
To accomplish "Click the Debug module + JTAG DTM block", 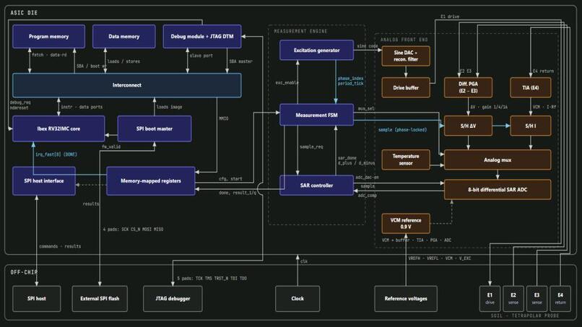I will click(x=202, y=36).
